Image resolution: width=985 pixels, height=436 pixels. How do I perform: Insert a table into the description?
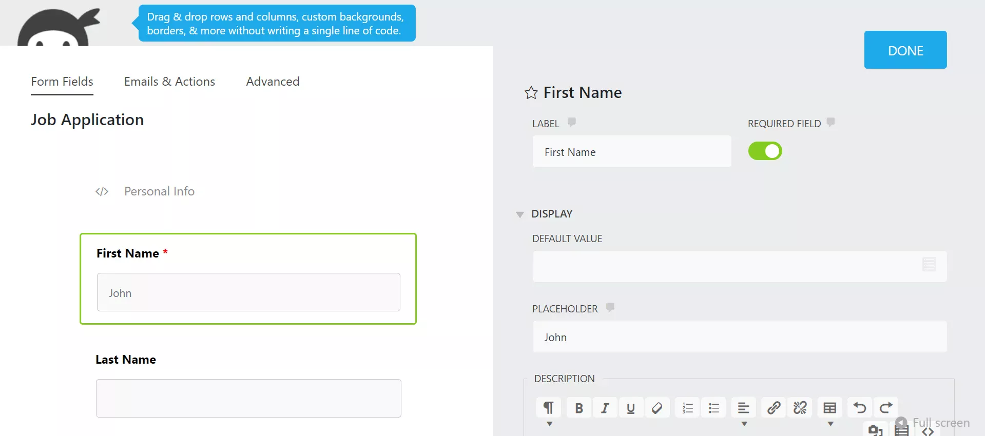pyautogui.click(x=830, y=407)
